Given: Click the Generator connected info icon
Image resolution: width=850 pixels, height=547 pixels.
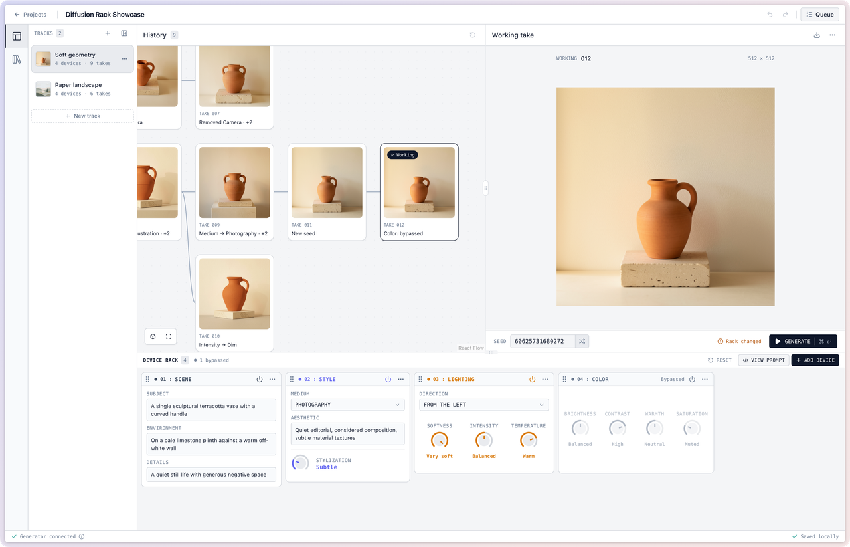Looking at the screenshot, I should [82, 536].
